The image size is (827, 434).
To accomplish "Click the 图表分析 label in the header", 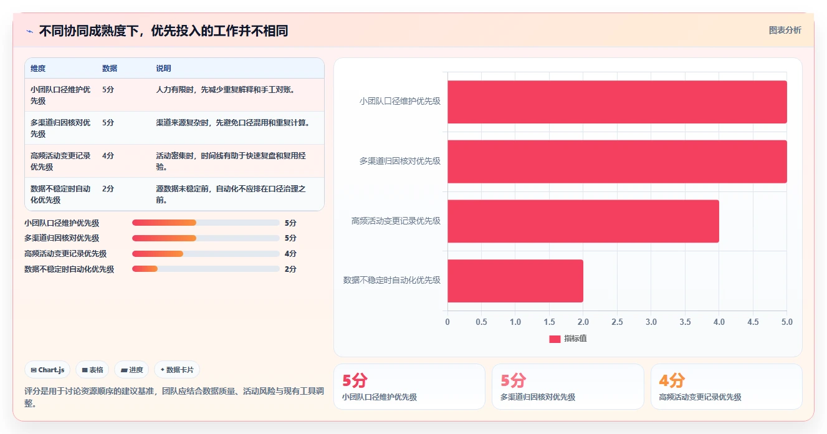I will pyautogui.click(x=785, y=30).
